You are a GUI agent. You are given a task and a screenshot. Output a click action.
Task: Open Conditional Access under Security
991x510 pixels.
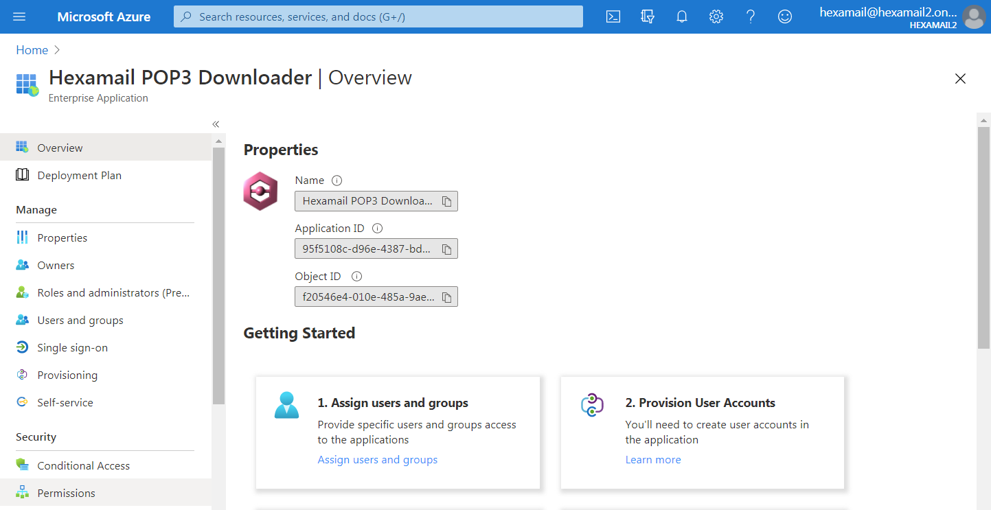[x=83, y=466]
